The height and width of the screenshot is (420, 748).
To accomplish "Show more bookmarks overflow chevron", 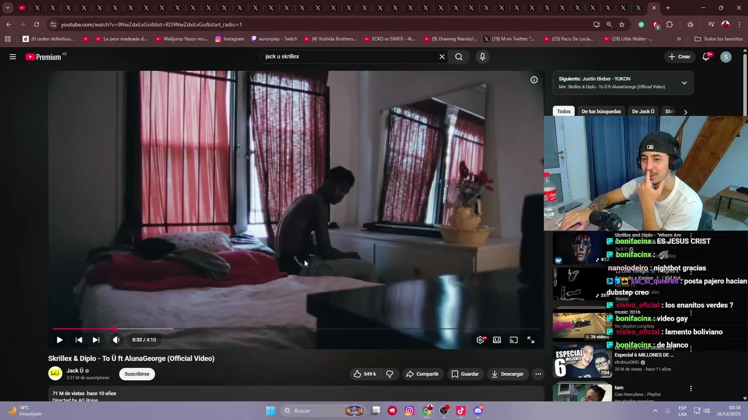I will (678, 39).
